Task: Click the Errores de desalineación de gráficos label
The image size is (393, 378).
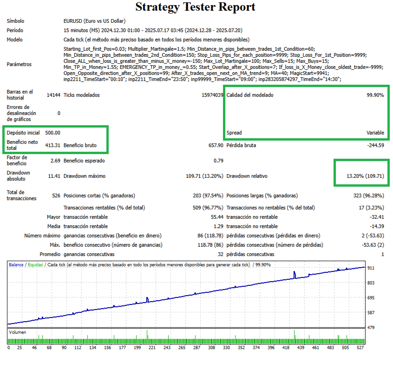Action: tap(21, 113)
